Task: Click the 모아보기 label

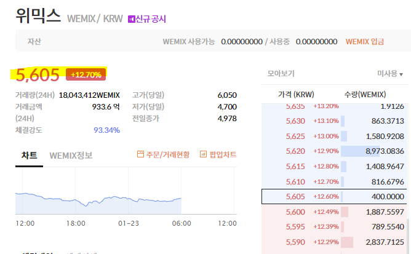Action: 281,74
